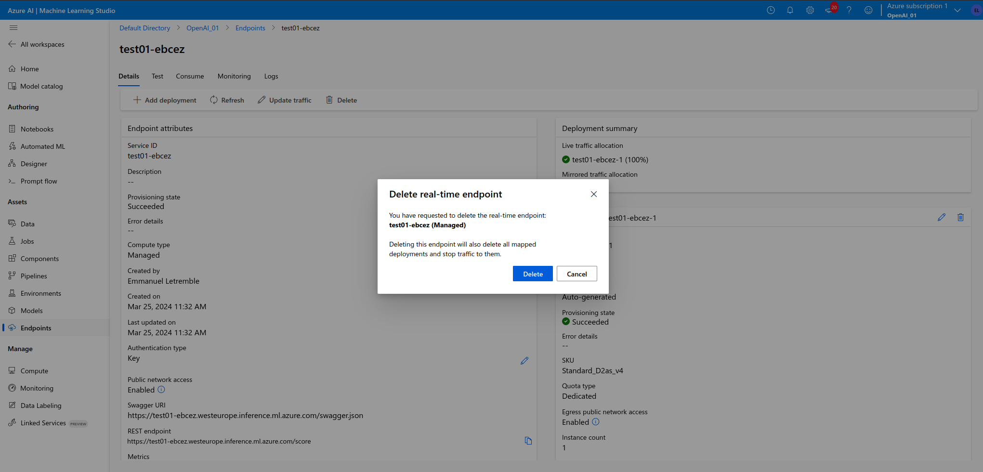Image resolution: width=983 pixels, height=472 pixels.
Task: Open Environments page
Action: 35,293
